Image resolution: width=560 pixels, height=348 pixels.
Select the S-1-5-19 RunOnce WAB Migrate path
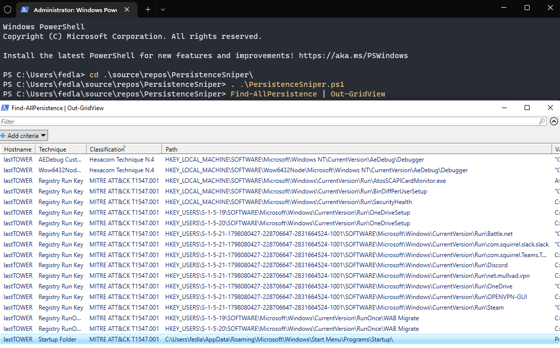pos(292,318)
